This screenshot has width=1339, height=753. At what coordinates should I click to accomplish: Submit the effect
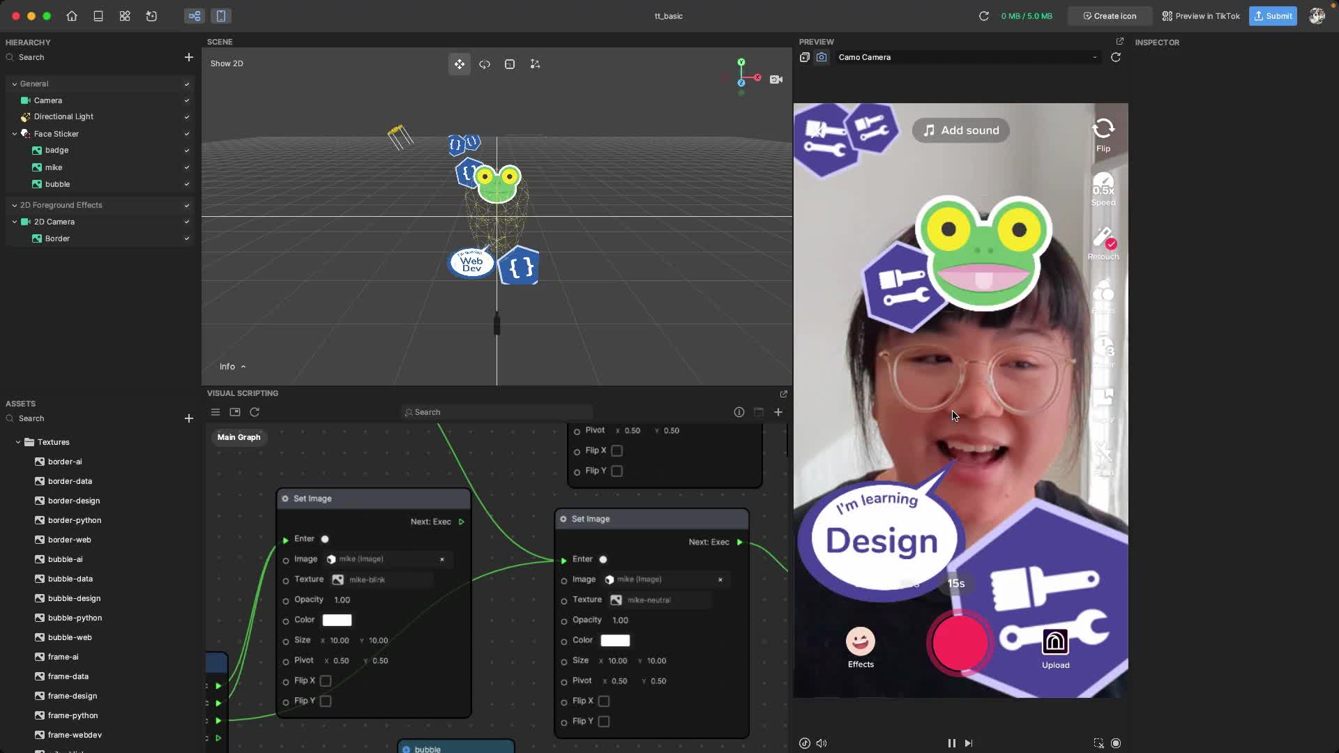point(1273,16)
